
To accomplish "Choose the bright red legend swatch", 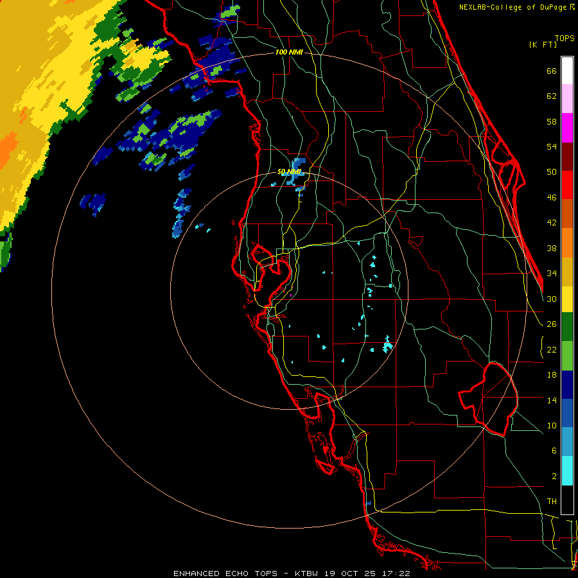I will pyautogui.click(x=567, y=185).
